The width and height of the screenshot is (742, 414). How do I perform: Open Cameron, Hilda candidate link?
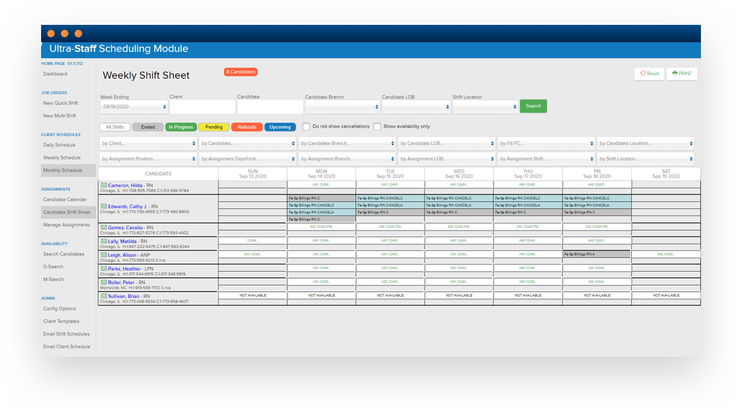[125, 186]
